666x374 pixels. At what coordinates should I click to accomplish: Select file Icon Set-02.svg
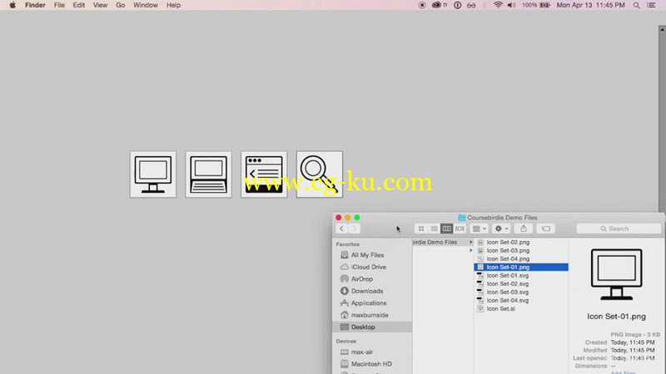[x=508, y=283]
